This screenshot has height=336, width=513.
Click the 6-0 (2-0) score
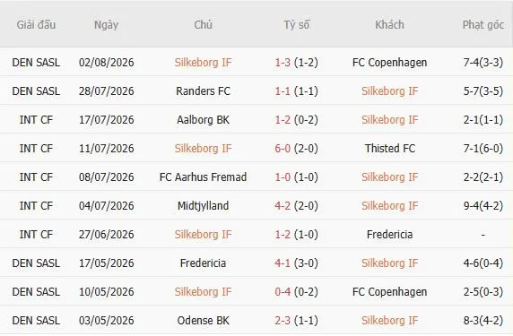pos(296,149)
